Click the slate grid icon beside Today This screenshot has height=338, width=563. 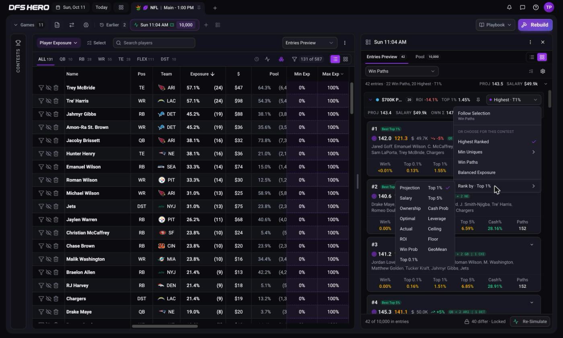click(x=121, y=7)
